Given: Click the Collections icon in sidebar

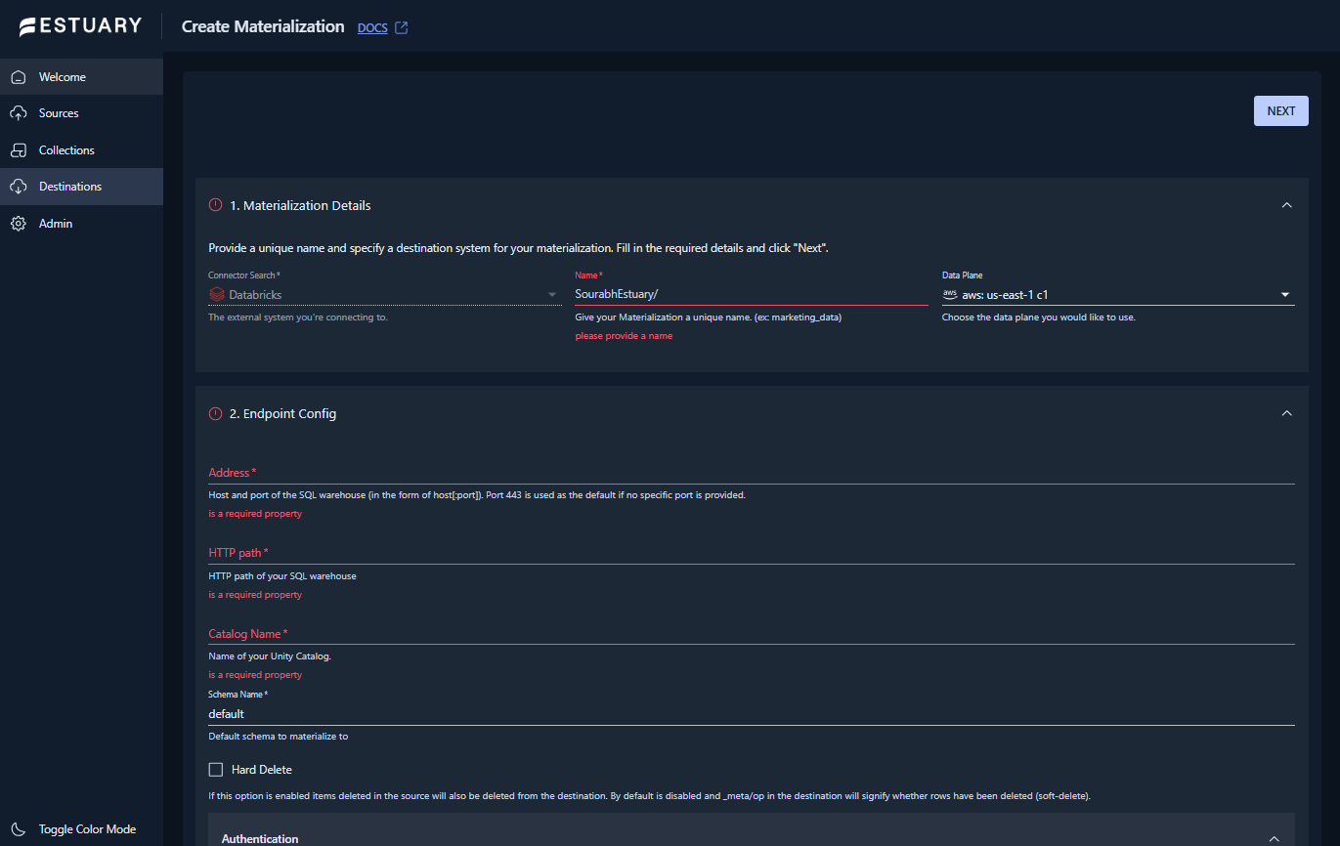Looking at the screenshot, I should [19, 150].
